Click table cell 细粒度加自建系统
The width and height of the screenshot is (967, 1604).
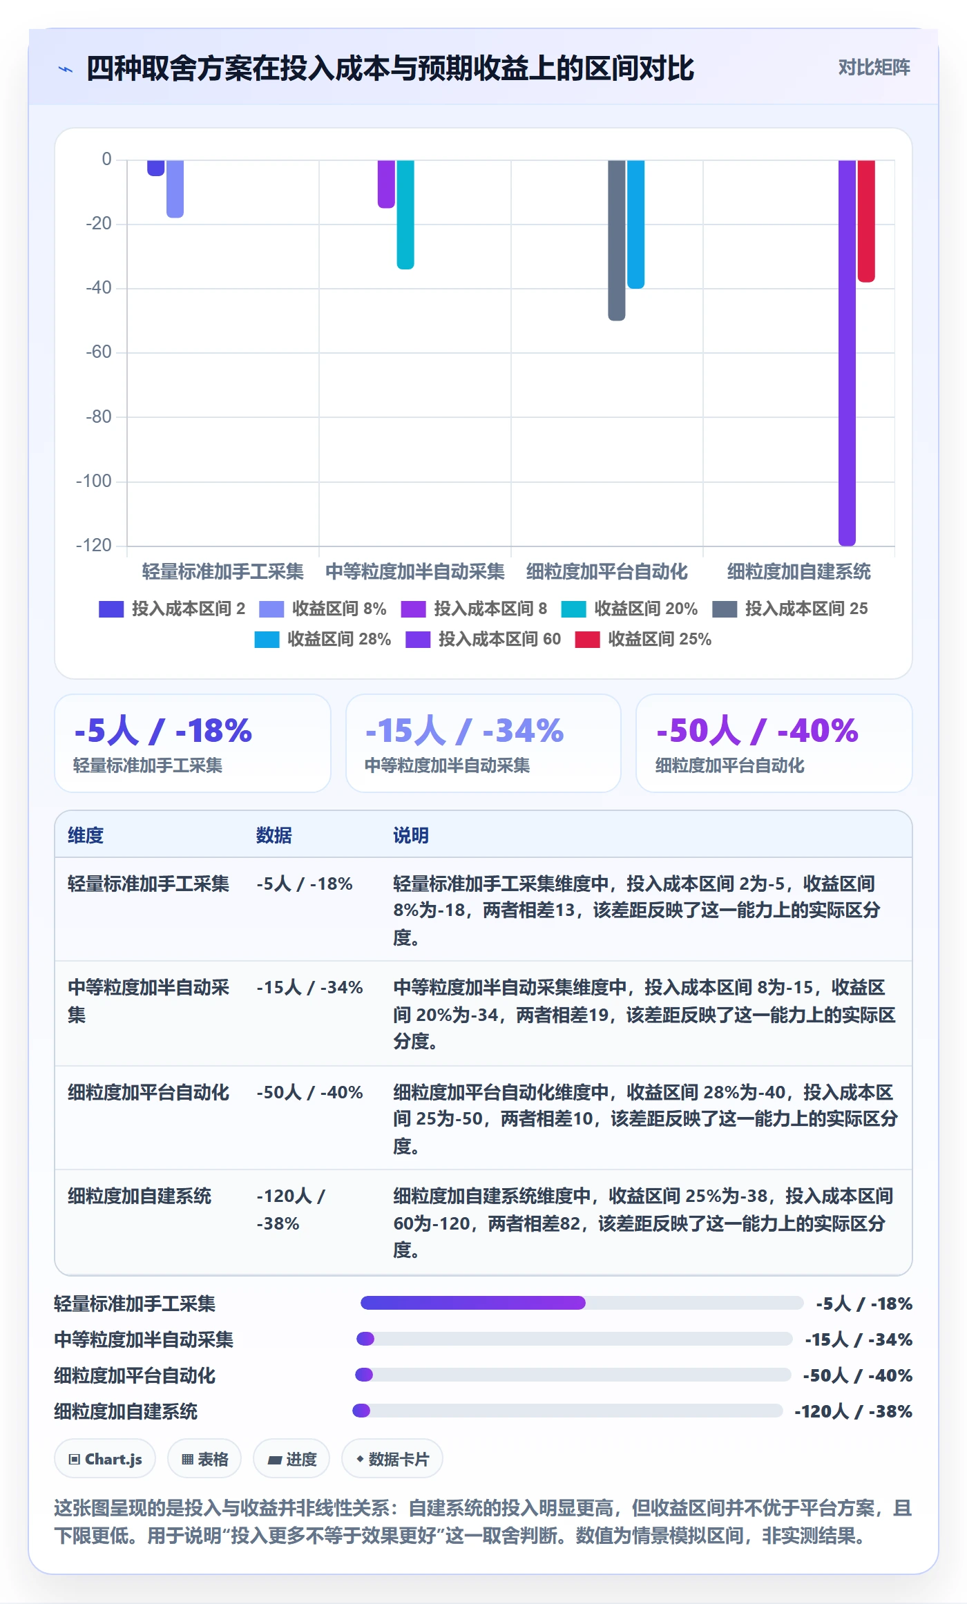click(140, 1196)
